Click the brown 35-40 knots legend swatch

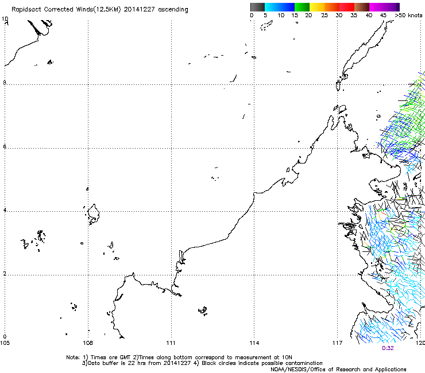[x=362, y=7]
